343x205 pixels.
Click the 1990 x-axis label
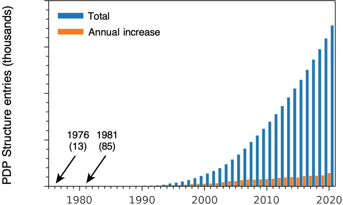[142, 200]
